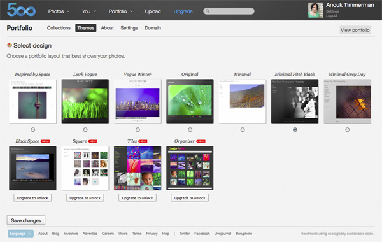Image resolution: width=382 pixels, height=242 pixels.
Task: Open the Upgrade page
Action: (183, 11)
